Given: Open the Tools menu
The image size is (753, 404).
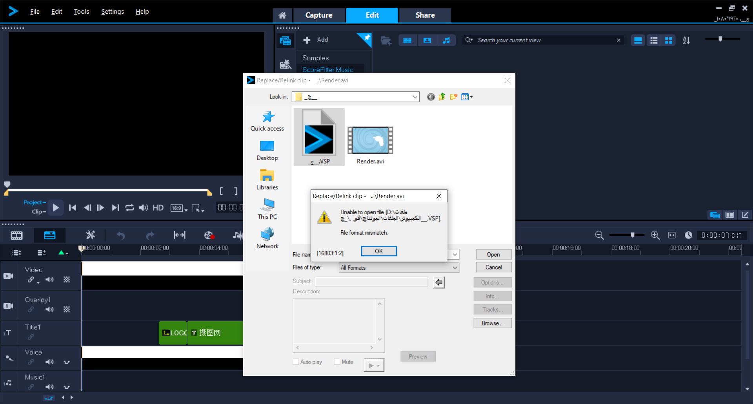Looking at the screenshot, I should click(81, 12).
